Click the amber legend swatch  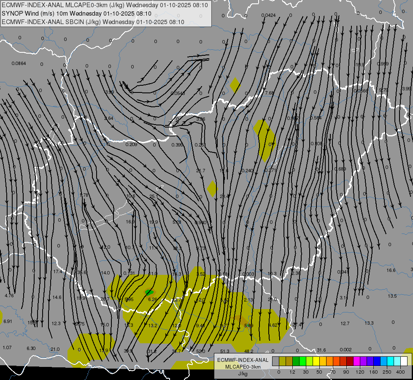(x=323, y=361)
